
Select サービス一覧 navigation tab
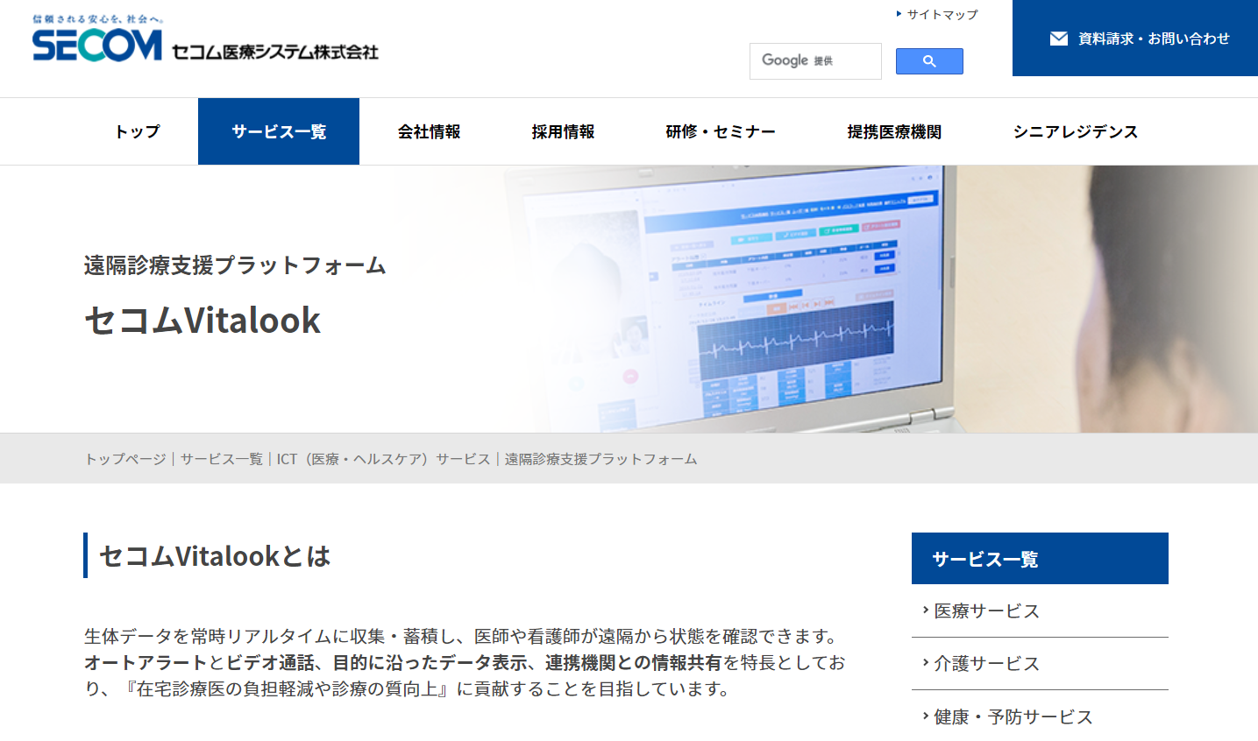click(x=279, y=131)
